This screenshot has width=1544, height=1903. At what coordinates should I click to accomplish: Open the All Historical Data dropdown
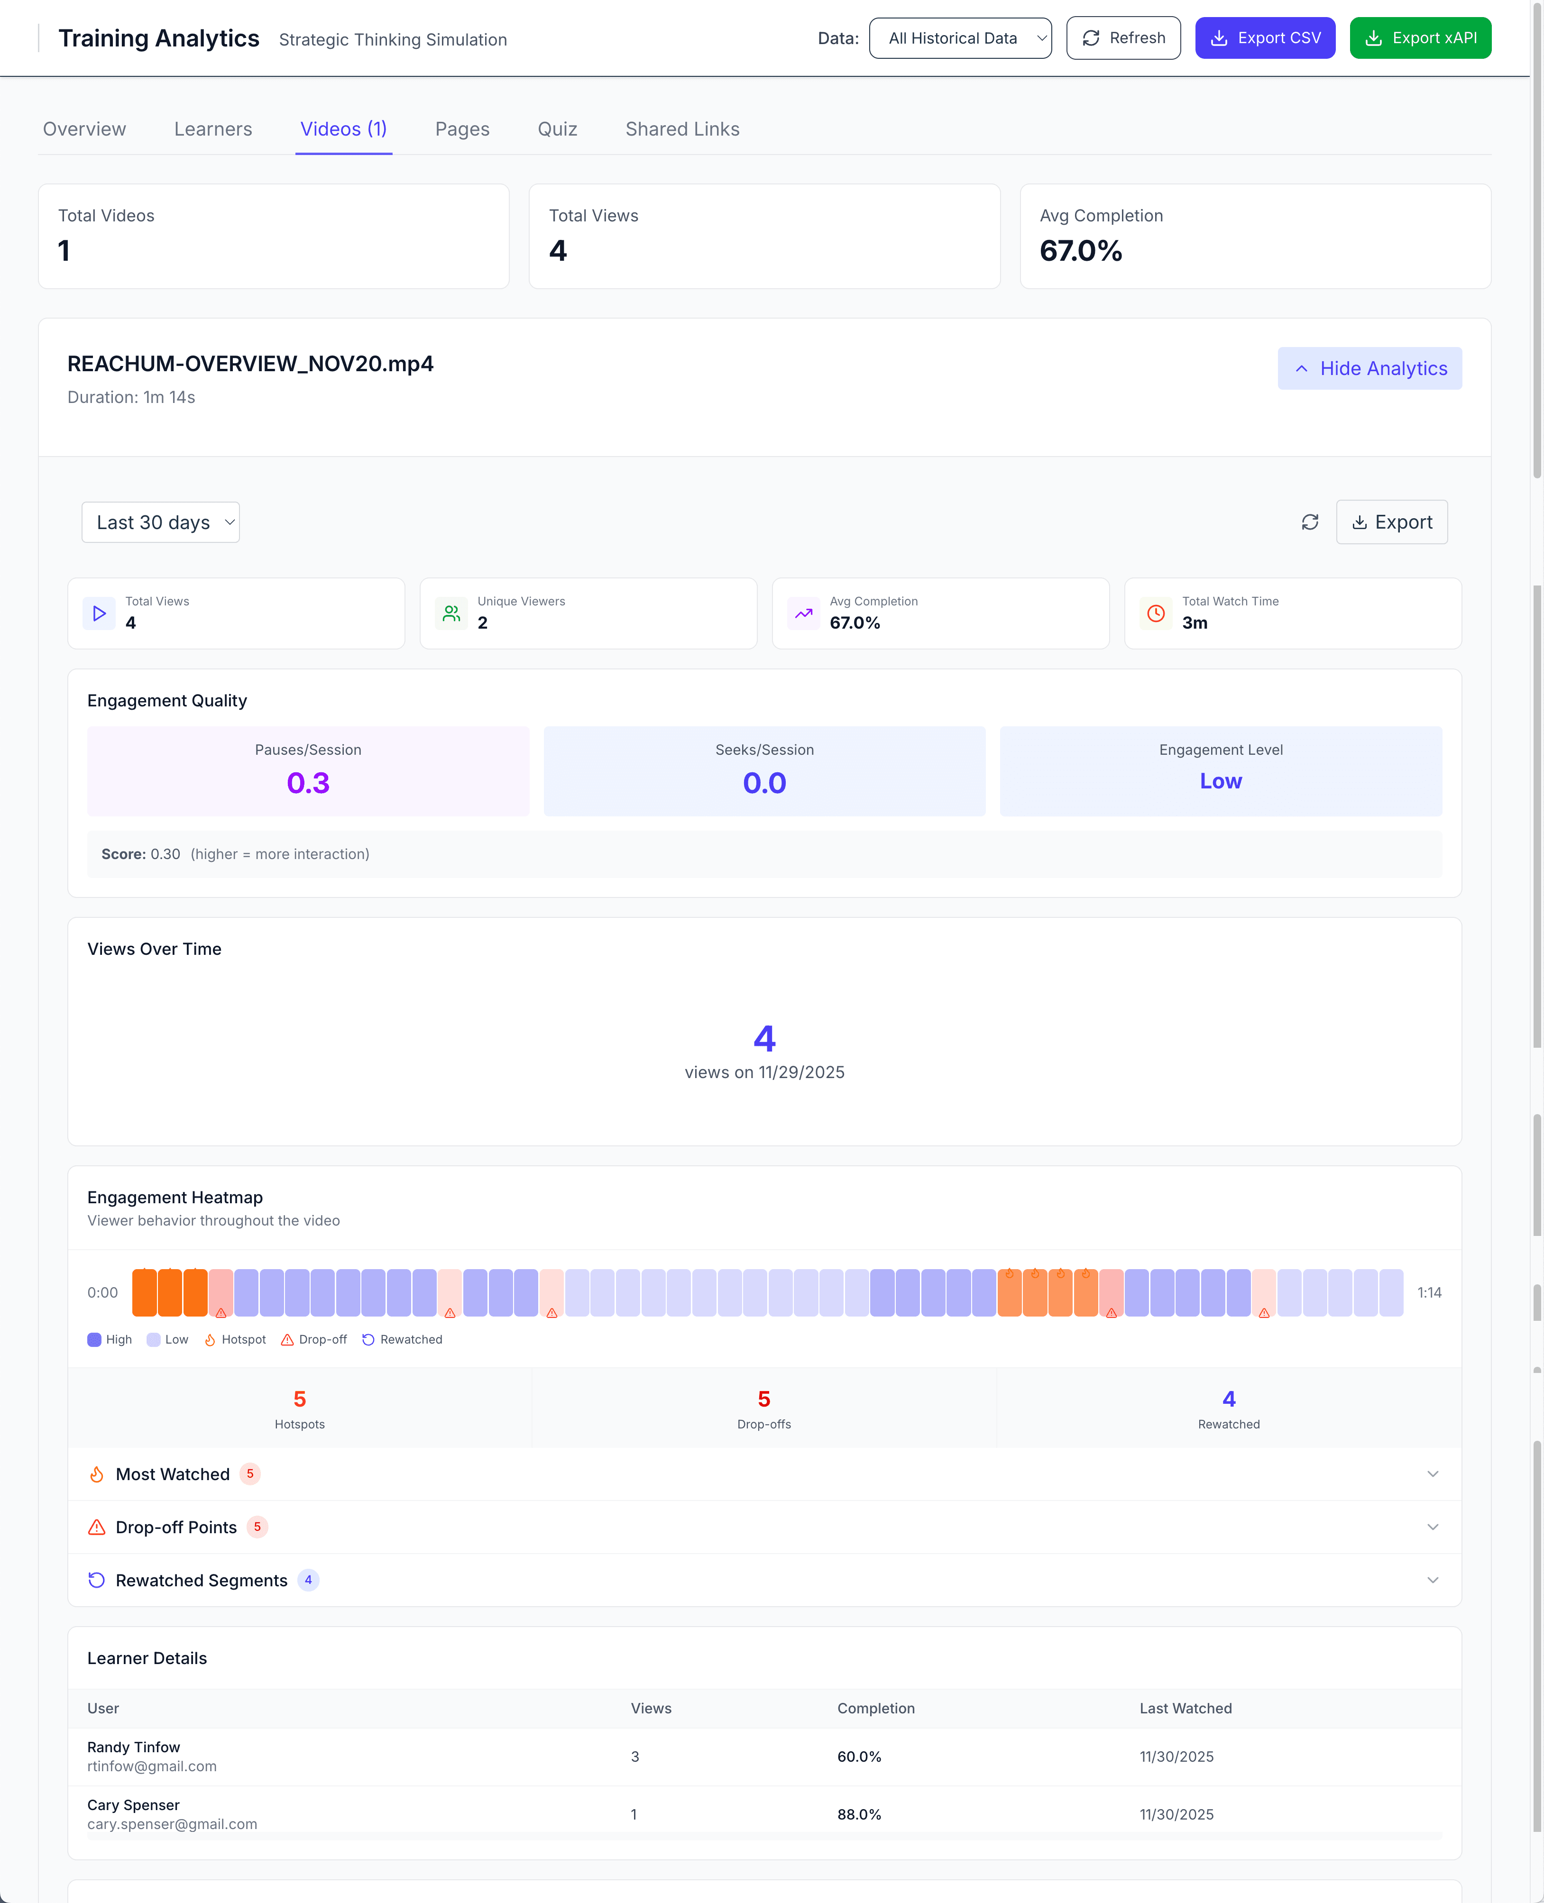pos(960,38)
